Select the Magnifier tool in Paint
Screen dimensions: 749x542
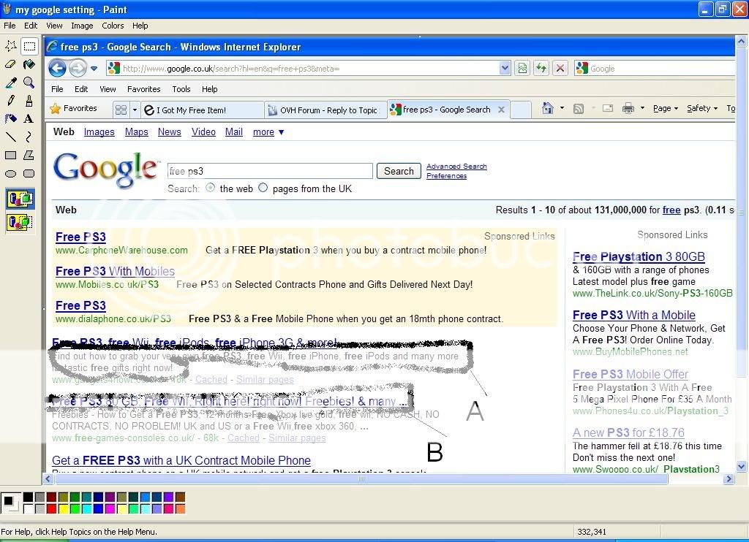pos(29,83)
